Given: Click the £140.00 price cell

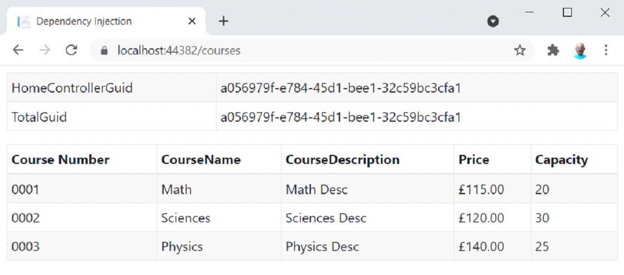Looking at the screenshot, I should 493,246.
